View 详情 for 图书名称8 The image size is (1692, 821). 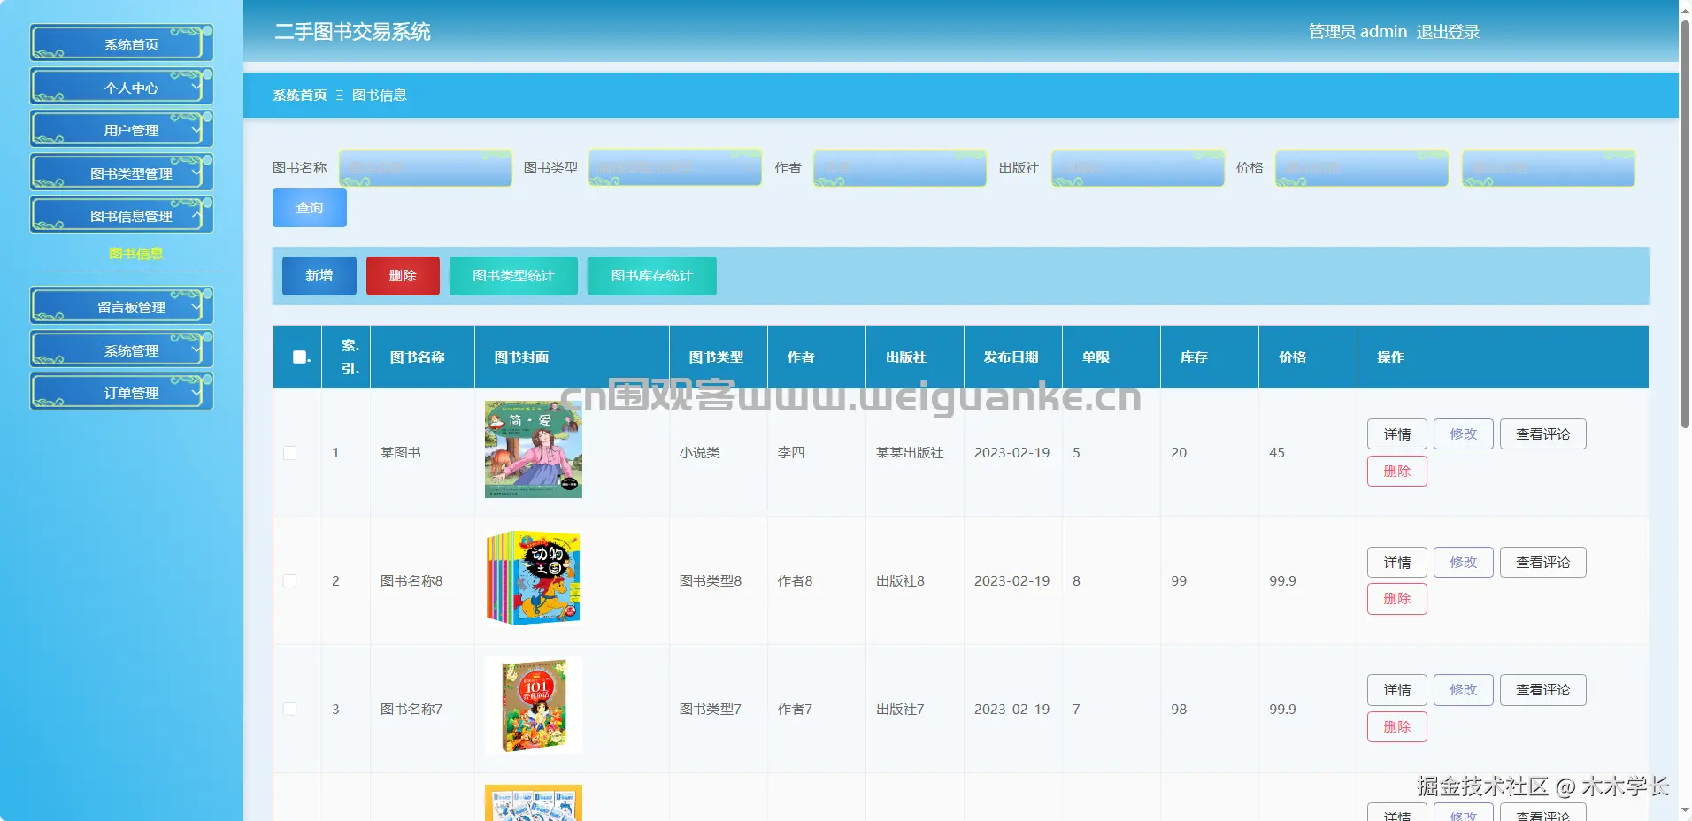1397,563
